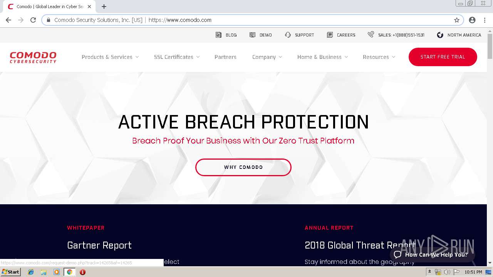This screenshot has width=493, height=277.
Task: Click the Comodo Cybersecurity logo
Action: (33, 57)
